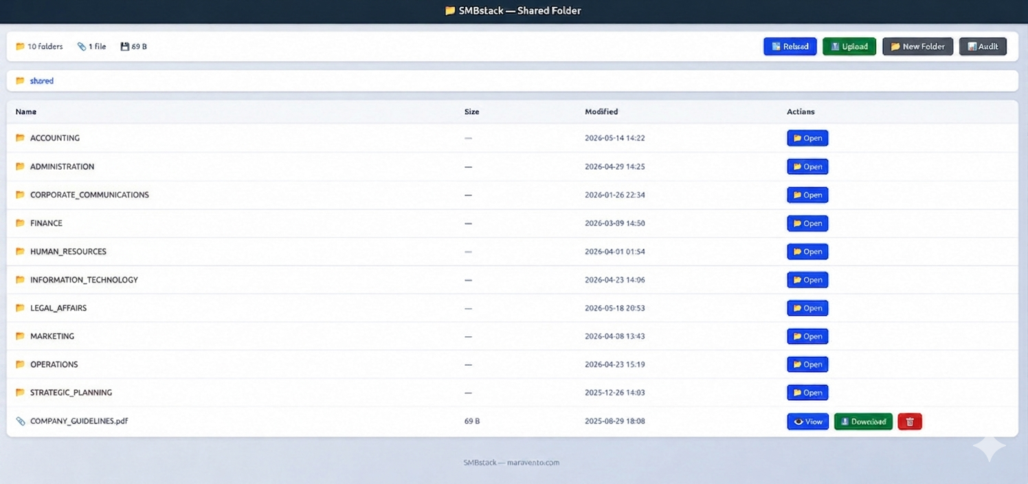Viewport: 1028px width, 484px height.
Task: Create a New Folder
Action: click(x=917, y=46)
